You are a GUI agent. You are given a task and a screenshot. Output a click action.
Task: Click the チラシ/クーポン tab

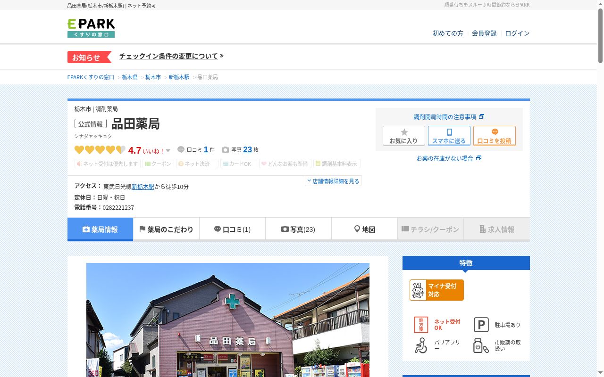tap(431, 229)
